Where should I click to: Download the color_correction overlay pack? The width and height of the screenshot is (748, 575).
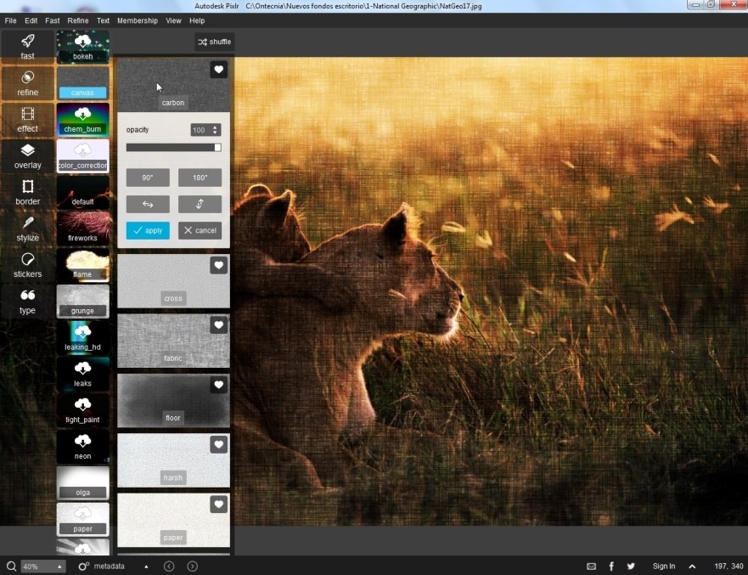pyautogui.click(x=82, y=156)
